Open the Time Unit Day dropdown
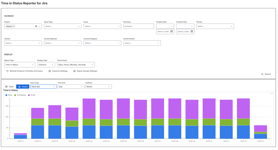 coord(71,87)
